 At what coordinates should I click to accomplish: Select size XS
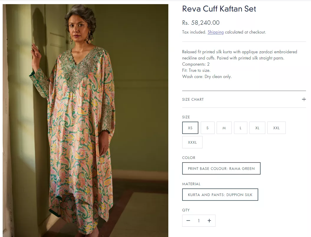[x=190, y=128]
